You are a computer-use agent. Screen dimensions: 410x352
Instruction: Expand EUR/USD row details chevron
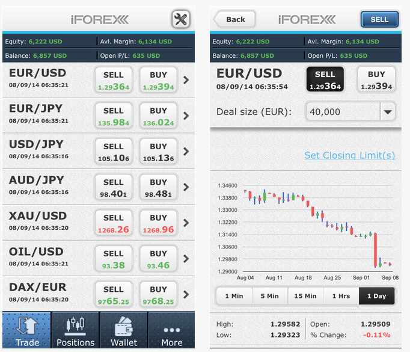point(186,80)
